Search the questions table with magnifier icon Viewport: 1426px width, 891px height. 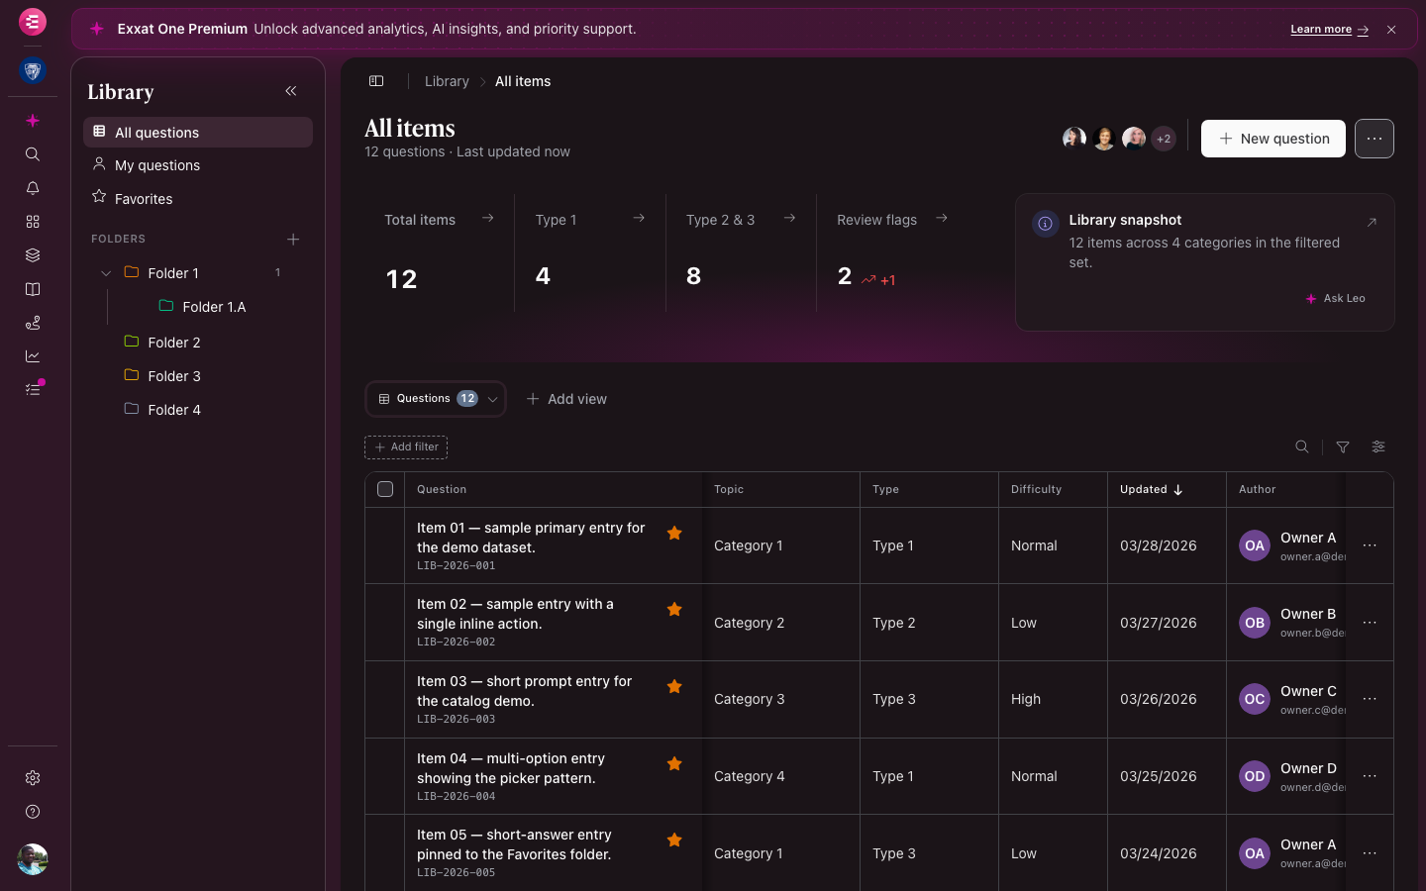tap(1302, 447)
